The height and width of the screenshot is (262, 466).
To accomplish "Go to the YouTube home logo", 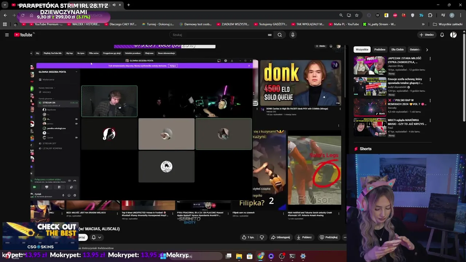I will tap(24, 35).
